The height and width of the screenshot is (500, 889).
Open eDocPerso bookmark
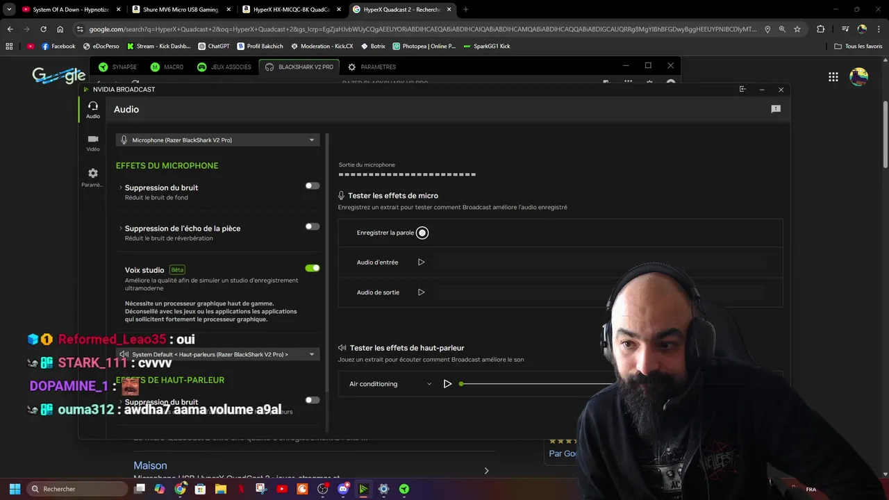point(101,46)
